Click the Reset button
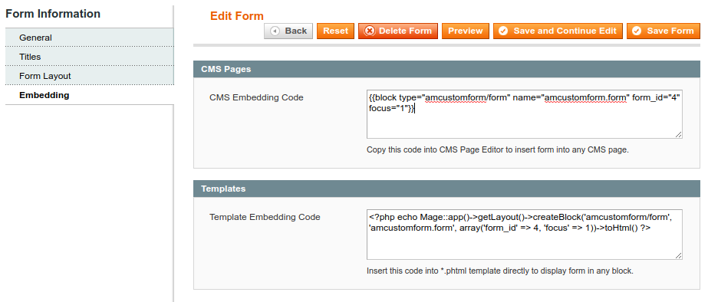Viewport: 708px width, 302px height. point(335,31)
